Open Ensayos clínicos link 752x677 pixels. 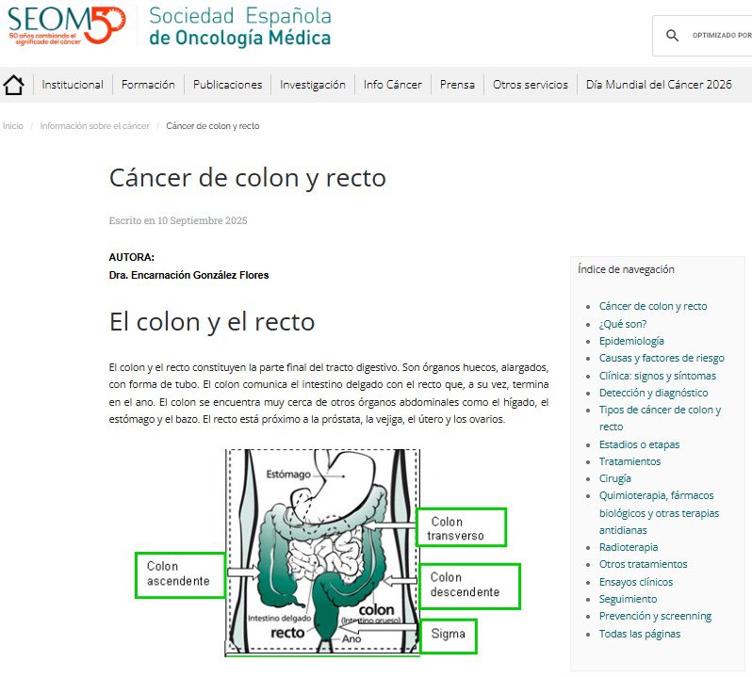coord(636,582)
